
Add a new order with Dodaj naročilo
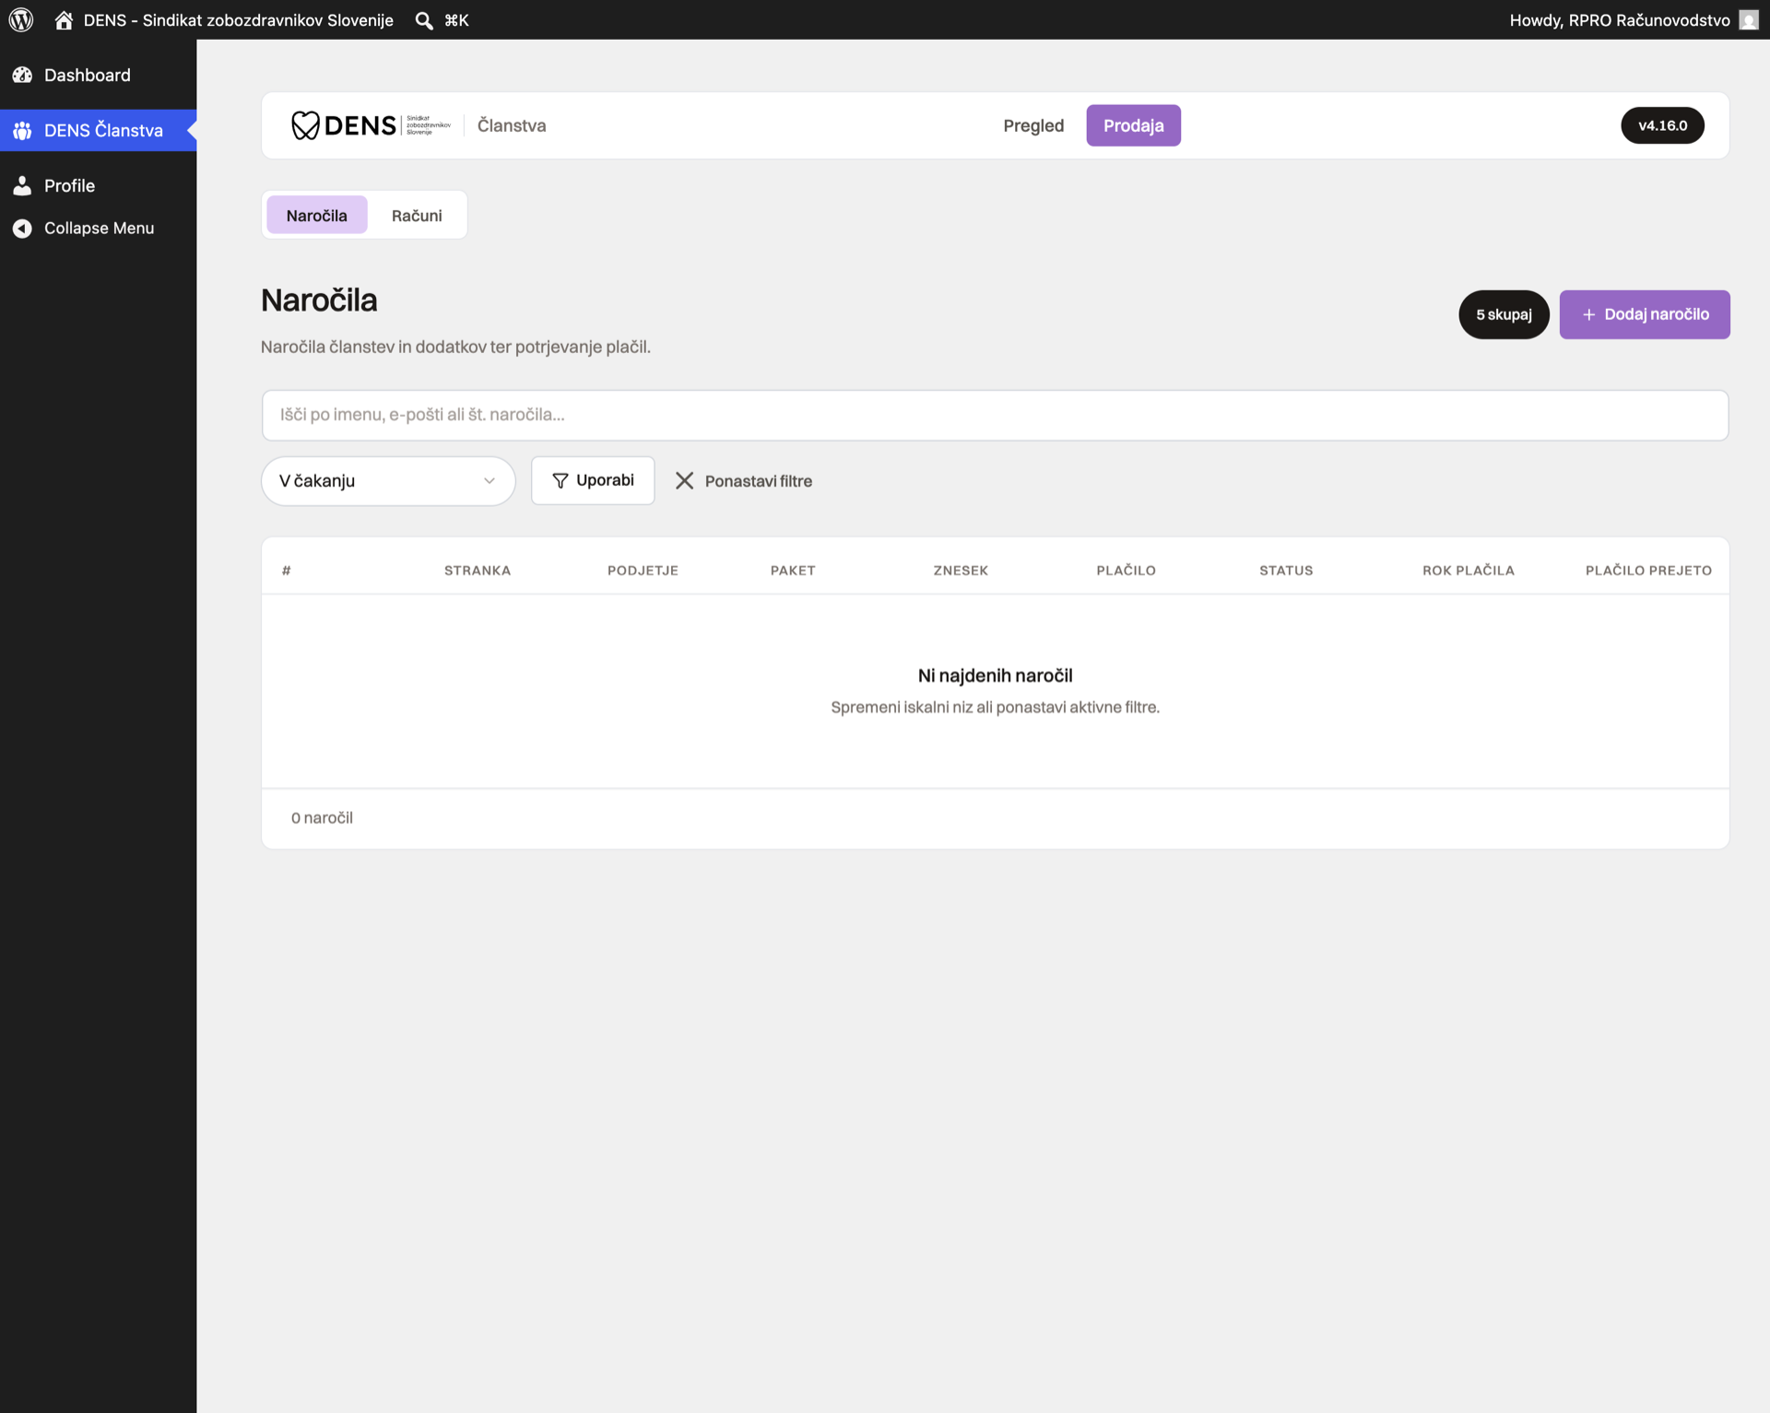(x=1645, y=314)
